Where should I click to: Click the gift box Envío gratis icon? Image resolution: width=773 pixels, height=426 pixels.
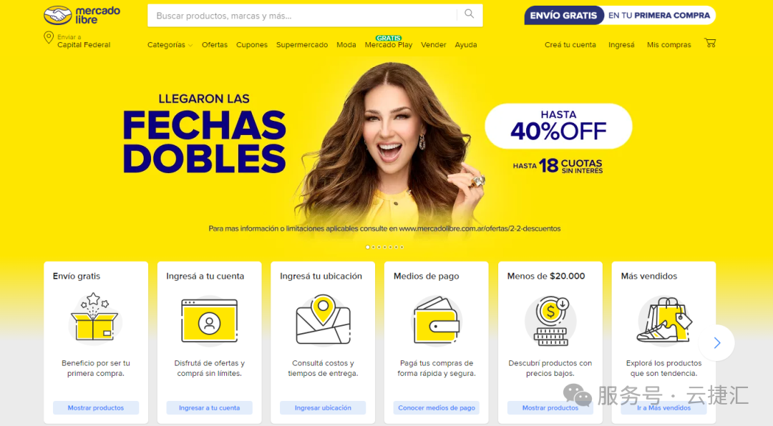click(94, 317)
